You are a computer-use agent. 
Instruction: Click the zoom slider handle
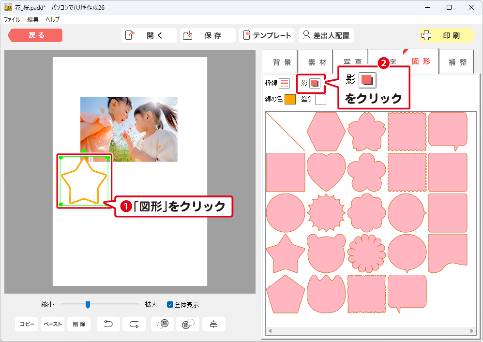click(x=88, y=305)
